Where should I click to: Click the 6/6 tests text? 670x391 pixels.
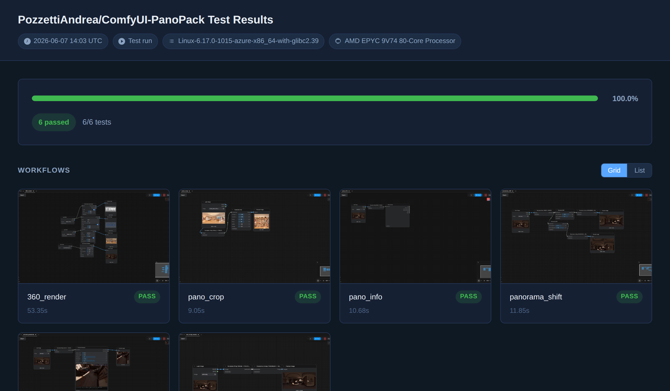97,122
